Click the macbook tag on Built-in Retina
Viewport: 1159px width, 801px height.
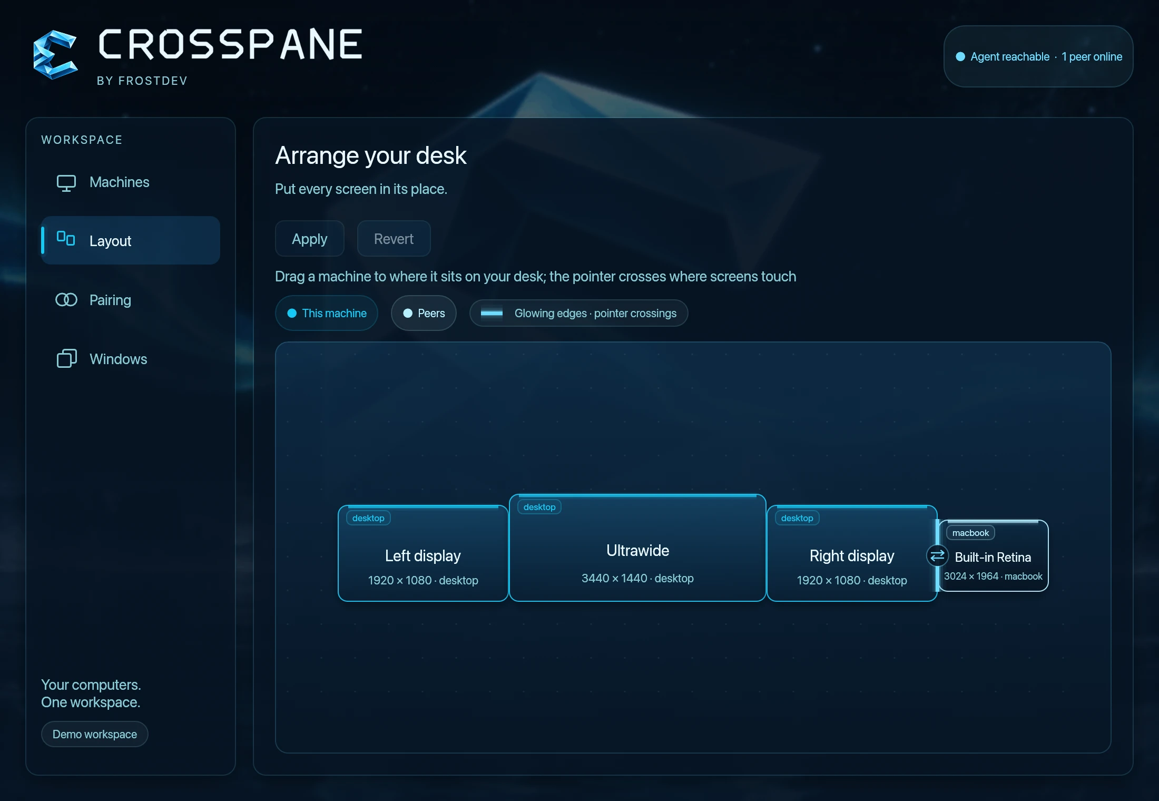970,533
